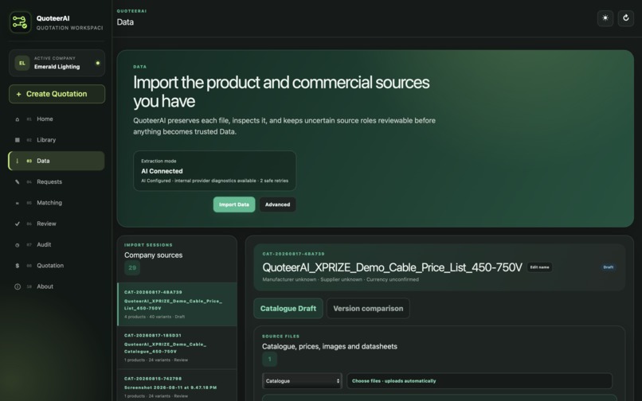
Task: Click the source files count badge 1
Action: [269, 360]
